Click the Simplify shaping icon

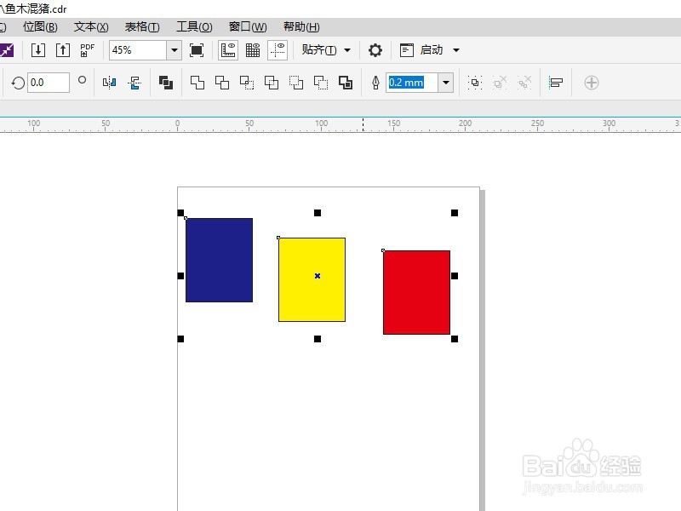click(x=272, y=83)
